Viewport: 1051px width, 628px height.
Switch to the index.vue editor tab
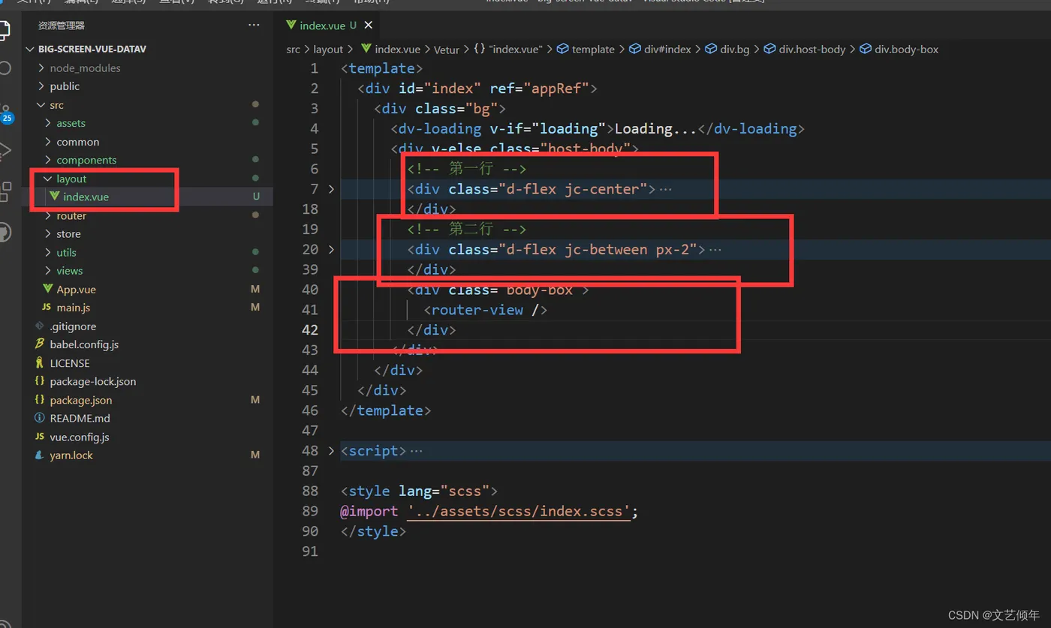tap(321, 26)
